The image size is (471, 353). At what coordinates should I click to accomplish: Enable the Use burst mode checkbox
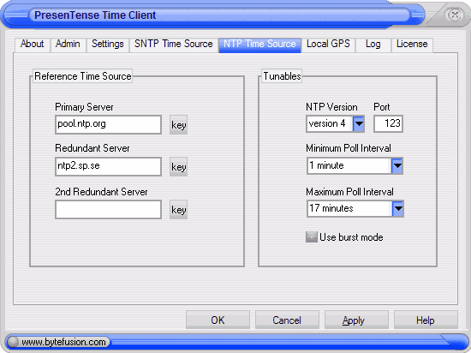point(312,237)
